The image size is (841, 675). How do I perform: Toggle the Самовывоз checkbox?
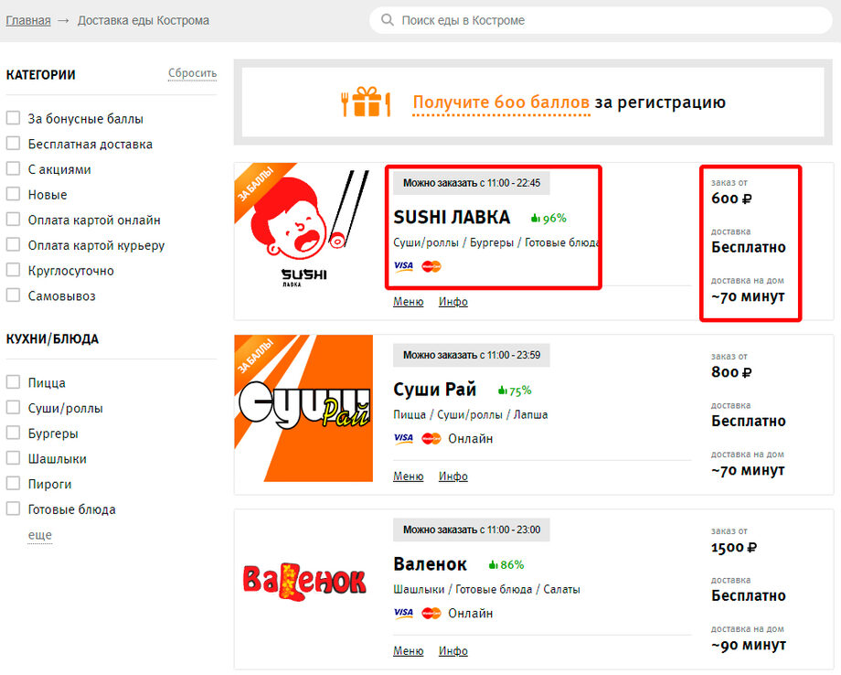point(13,295)
